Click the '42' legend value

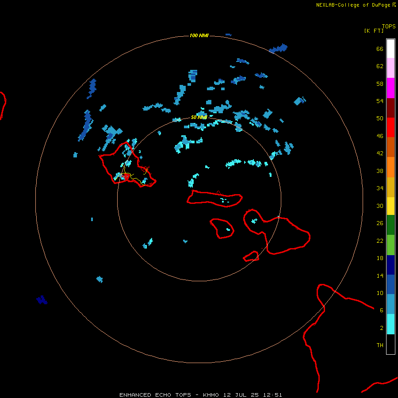(380, 153)
